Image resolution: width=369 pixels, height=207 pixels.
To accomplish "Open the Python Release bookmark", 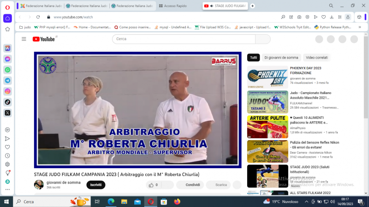I will [x=333, y=27].
